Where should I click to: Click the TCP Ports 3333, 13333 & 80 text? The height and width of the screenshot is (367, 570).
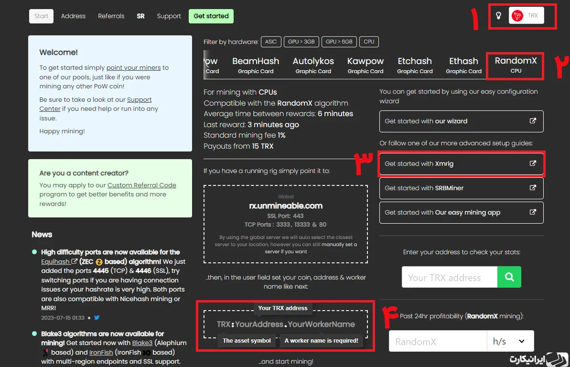(285, 225)
